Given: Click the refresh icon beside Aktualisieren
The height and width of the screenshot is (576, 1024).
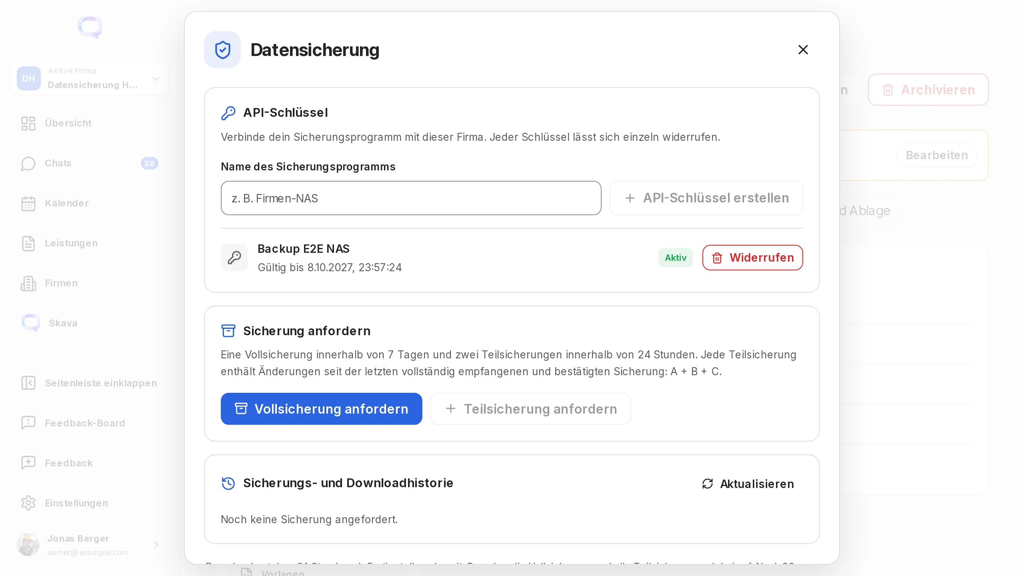Looking at the screenshot, I should [708, 484].
